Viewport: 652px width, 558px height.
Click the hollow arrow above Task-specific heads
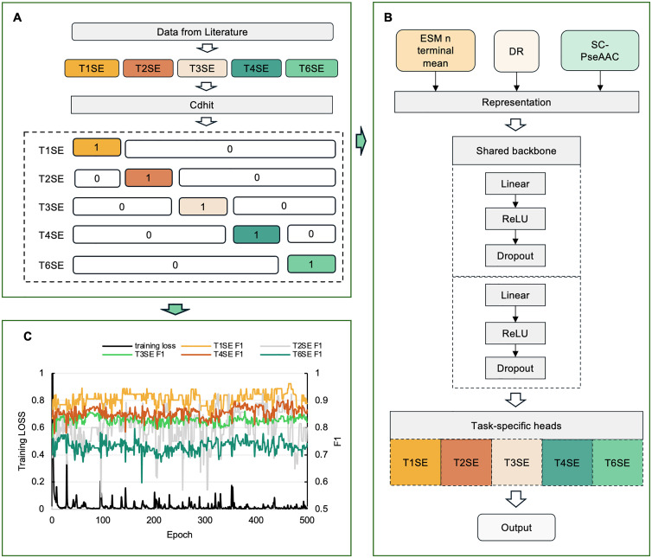(x=515, y=401)
